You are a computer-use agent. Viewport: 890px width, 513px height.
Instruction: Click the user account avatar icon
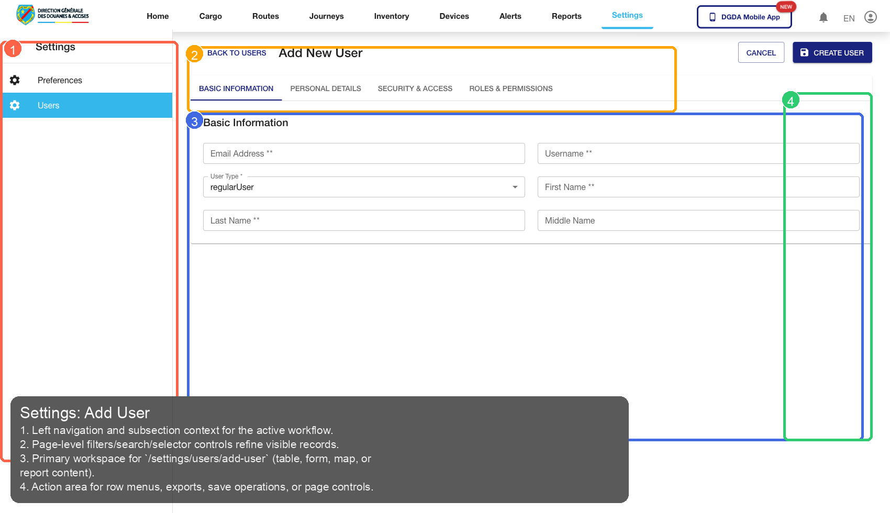[x=871, y=17]
